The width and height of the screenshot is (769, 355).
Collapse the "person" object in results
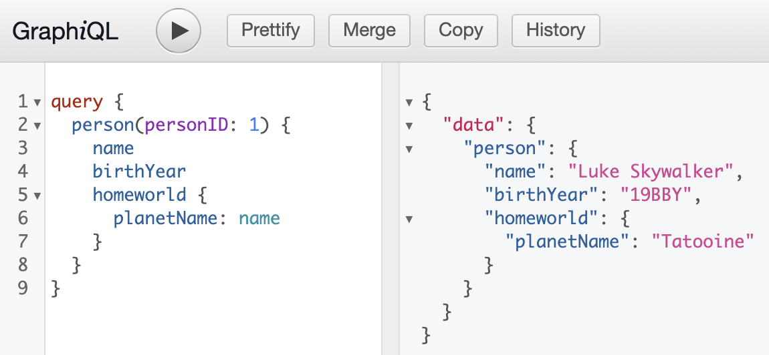tap(409, 149)
